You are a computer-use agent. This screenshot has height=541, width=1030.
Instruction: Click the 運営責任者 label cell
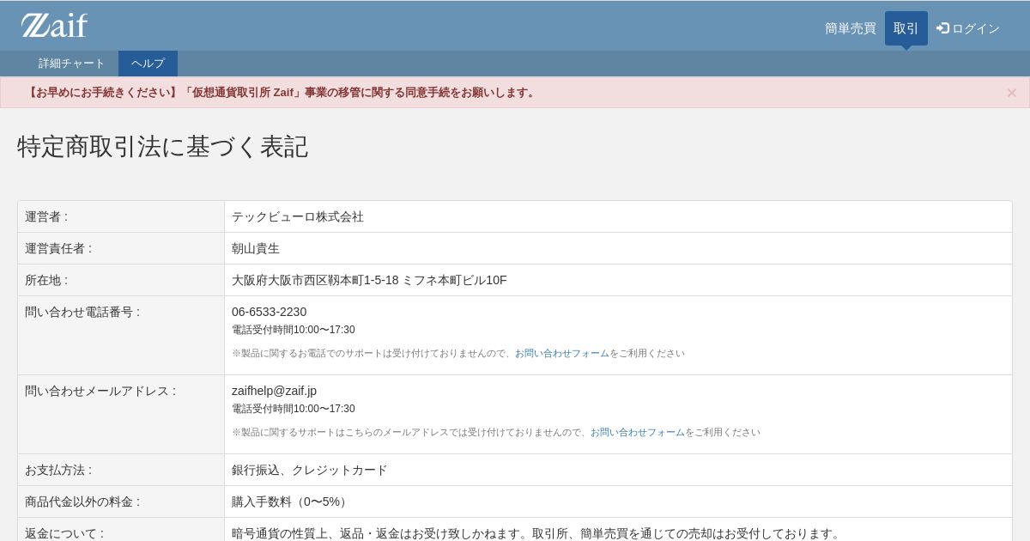tap(121, 248)
